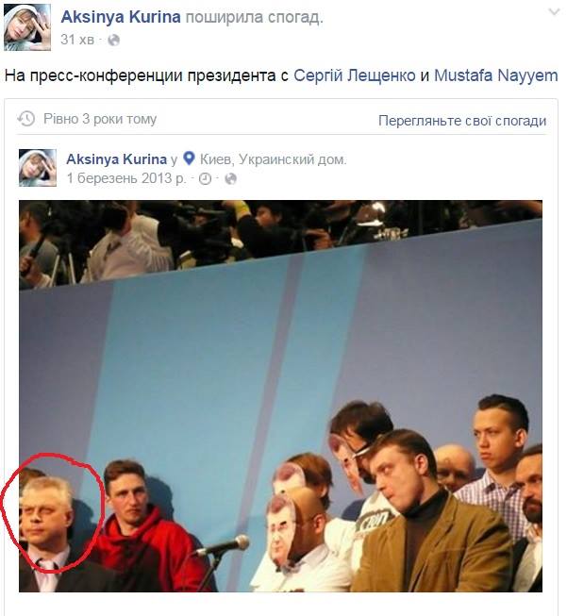
Task: Open the post options dropdown arrow
Action: [554, 11]
